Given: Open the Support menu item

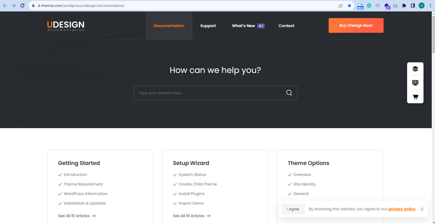Looking at the screenshot, I should (x=208, y=26).
